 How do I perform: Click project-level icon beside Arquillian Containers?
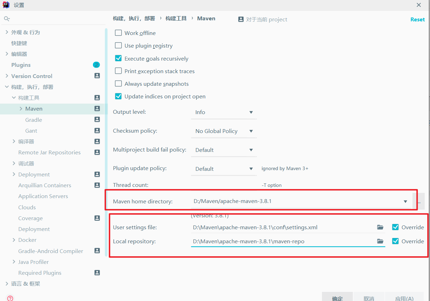click(97, 185)
